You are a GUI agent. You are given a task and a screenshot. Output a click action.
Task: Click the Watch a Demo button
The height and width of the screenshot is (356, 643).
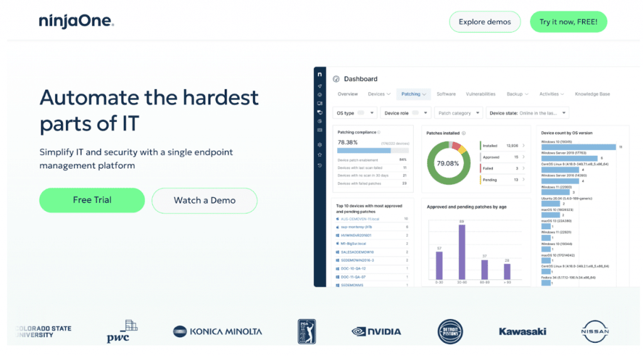(205, 200)
